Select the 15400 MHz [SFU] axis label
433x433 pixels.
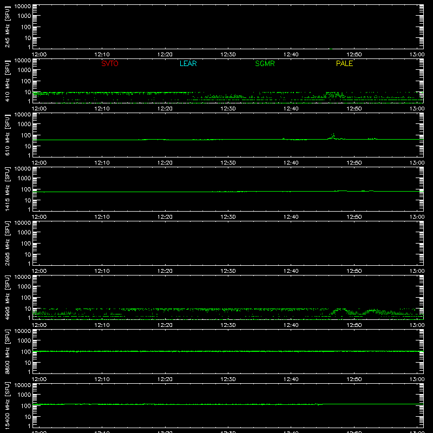(x=7, y=405)
